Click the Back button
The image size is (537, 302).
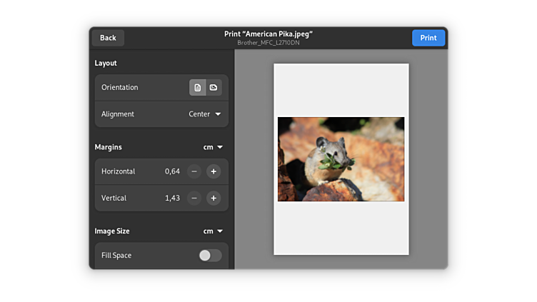(x=108, y=38)
